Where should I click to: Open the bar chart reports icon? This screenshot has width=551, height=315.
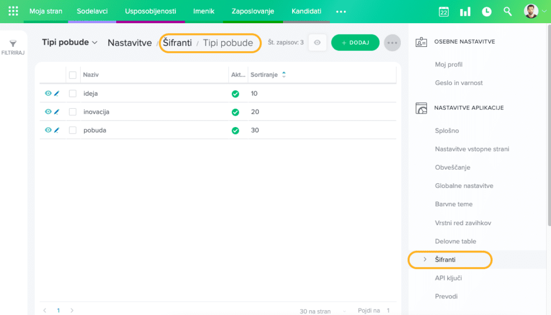(465, 11)
